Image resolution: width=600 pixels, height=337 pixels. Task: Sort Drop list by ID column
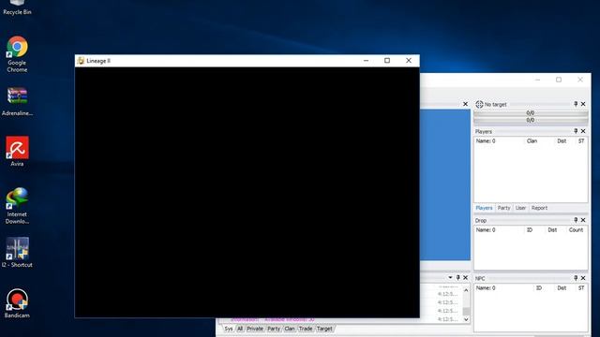coord(530,230)
